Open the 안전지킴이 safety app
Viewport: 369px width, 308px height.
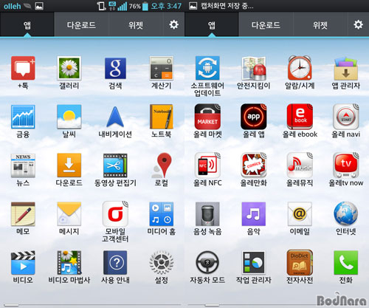pos(254,68)
